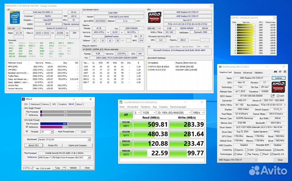
Task: Toggle Vulkan checkbox in GPU-Z
Action: [x=235, y=154]
